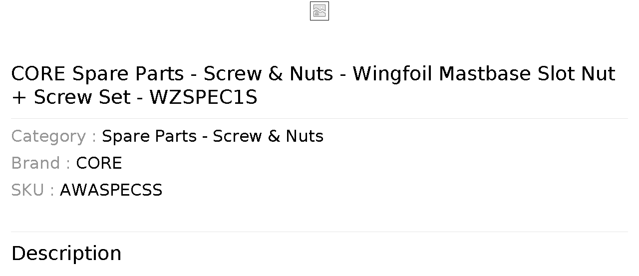Screen dimensions: 639x276
Task: Click the divider line below the product title
Action: pyautogui.click(x=319, y=118)
